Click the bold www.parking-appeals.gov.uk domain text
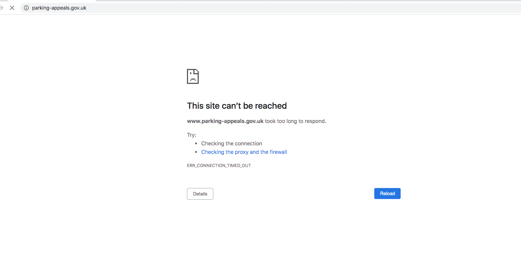Screen dimensions: 521x263 coord(225,121)
